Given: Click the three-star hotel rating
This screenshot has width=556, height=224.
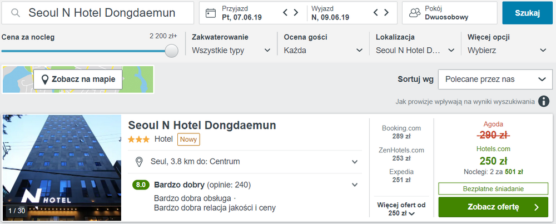Looking at the screenshot, I should (138, 140).
